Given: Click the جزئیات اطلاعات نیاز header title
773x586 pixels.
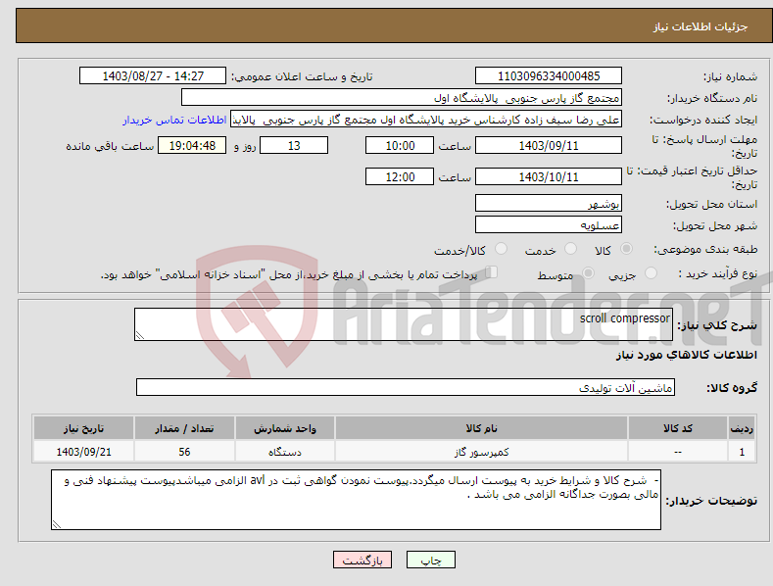Looking at the screenshot, I should pos(701,26).
